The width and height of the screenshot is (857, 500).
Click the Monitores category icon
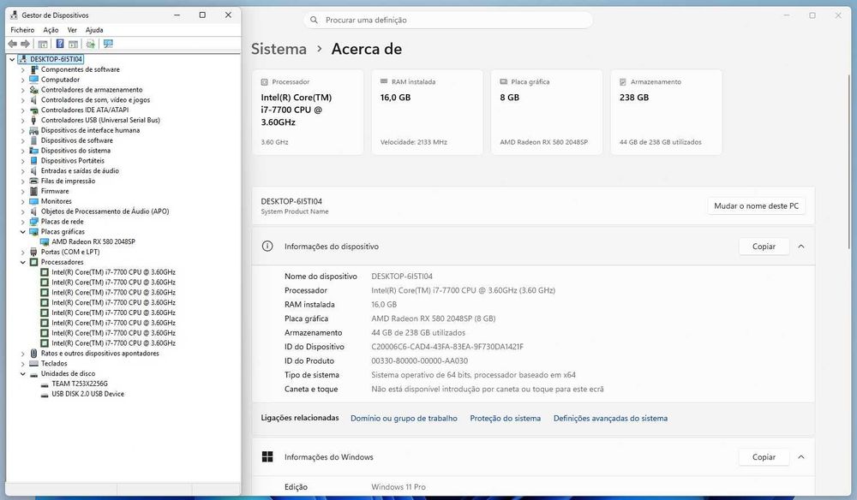click(34, 201)
